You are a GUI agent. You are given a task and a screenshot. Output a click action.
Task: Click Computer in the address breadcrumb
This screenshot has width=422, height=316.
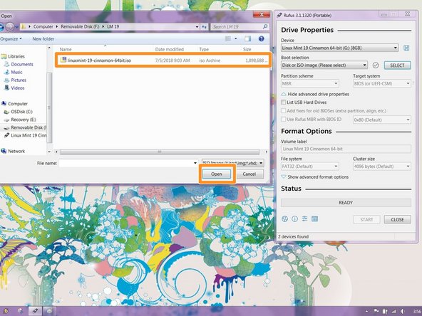[43, 26]
